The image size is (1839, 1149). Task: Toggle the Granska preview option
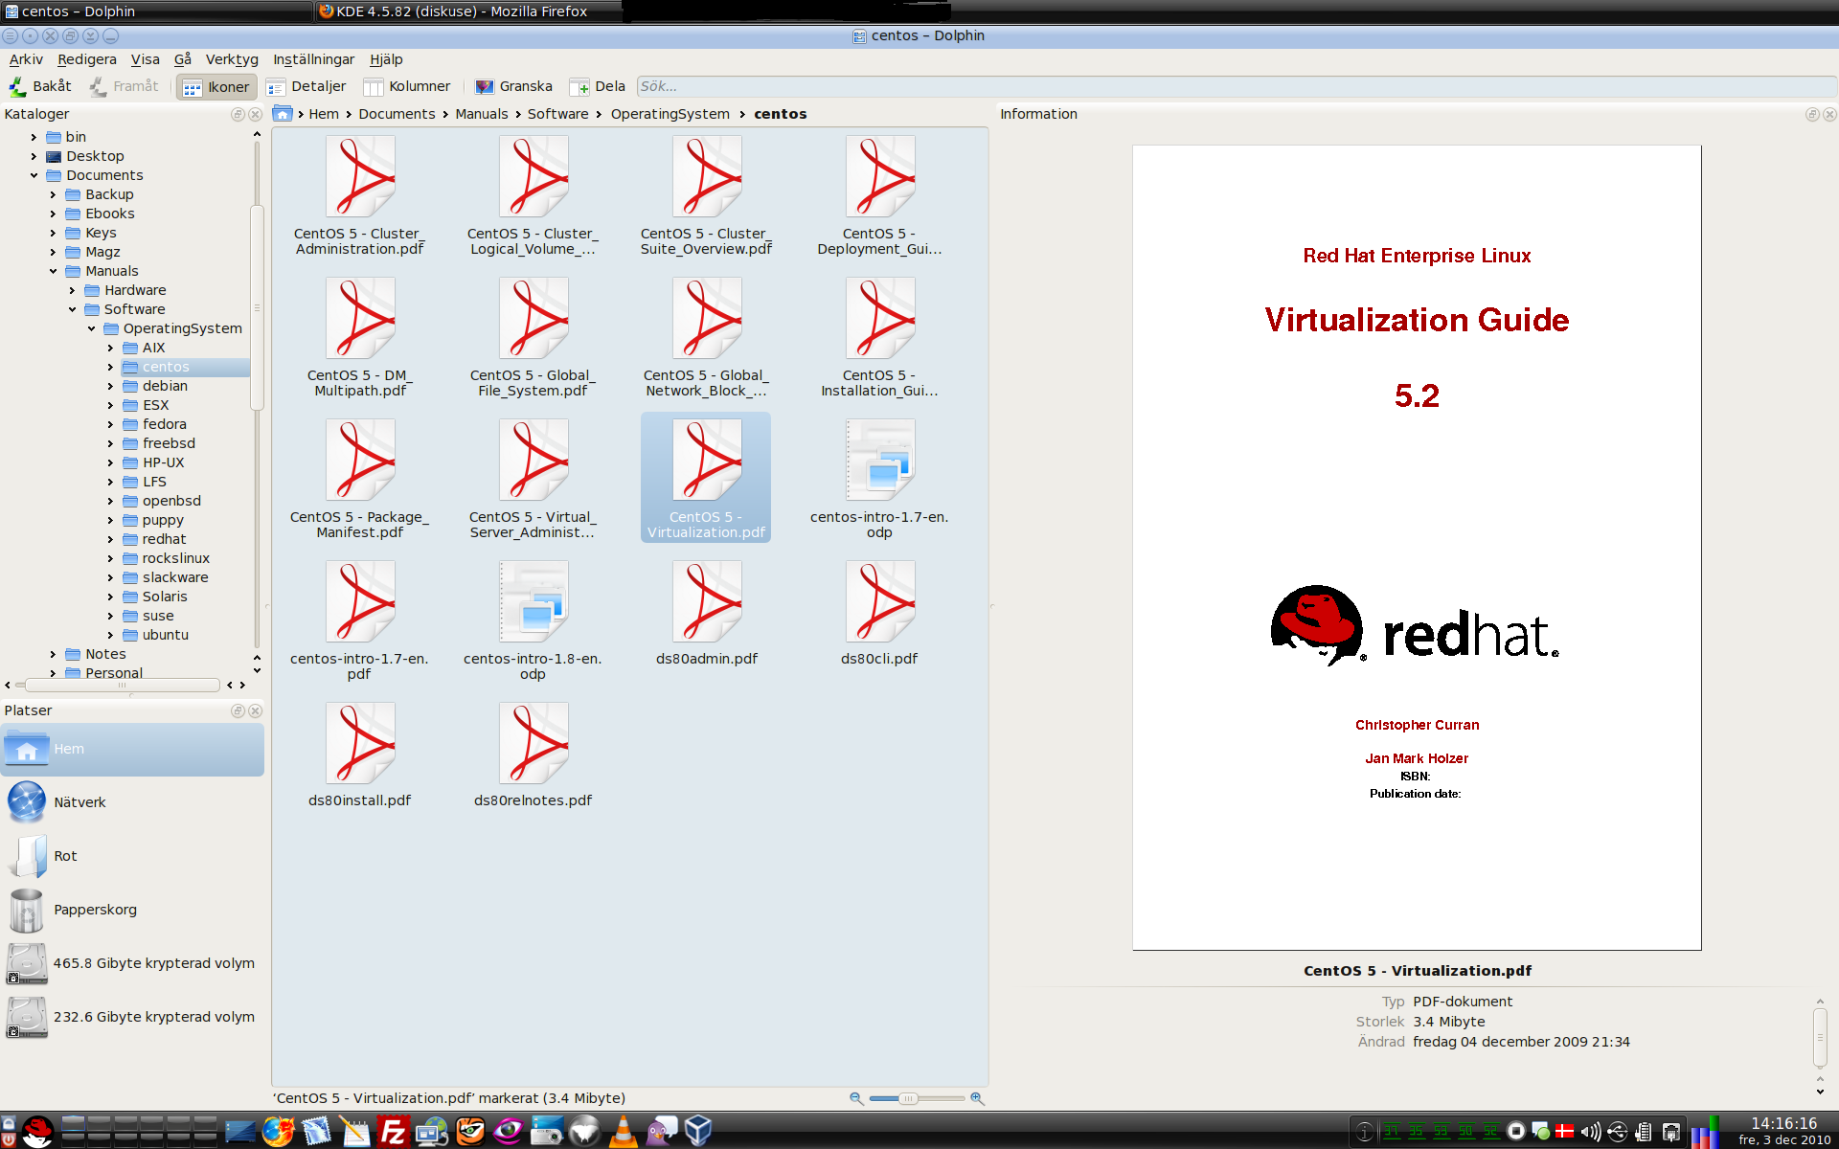tap(514, 86)
